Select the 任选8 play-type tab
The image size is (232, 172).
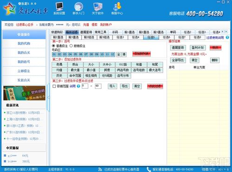197,37
